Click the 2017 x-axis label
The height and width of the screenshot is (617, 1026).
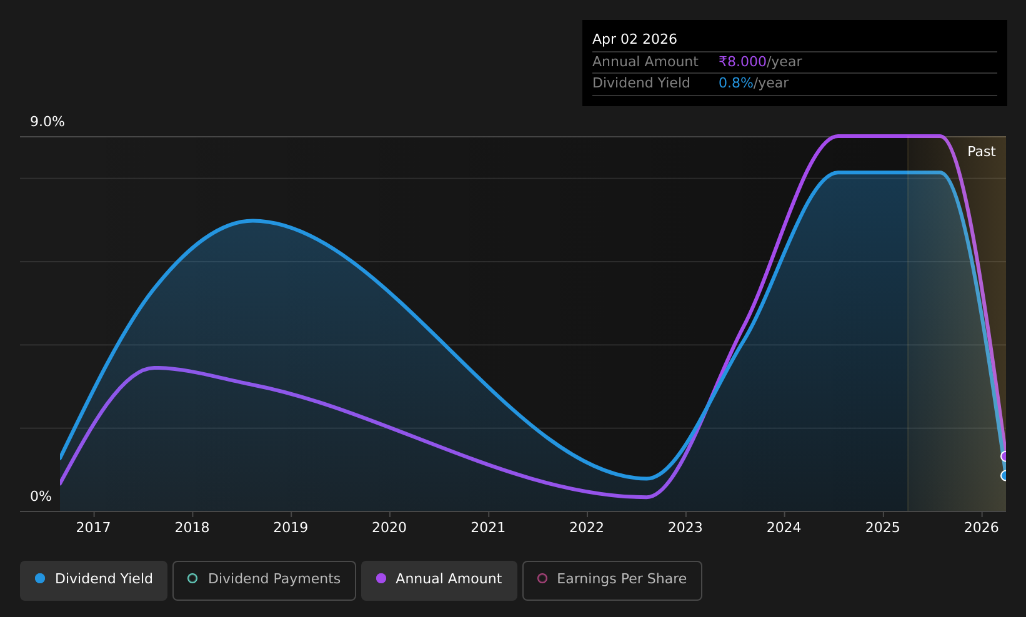(x=93, y=528)
